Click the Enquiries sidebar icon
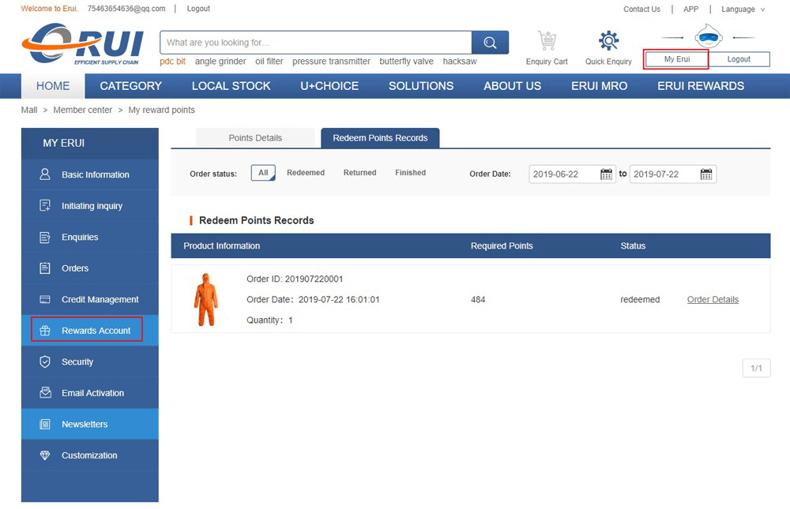This screenshot has height=509, width=790. pyautogui.click(x=45, y=237)
